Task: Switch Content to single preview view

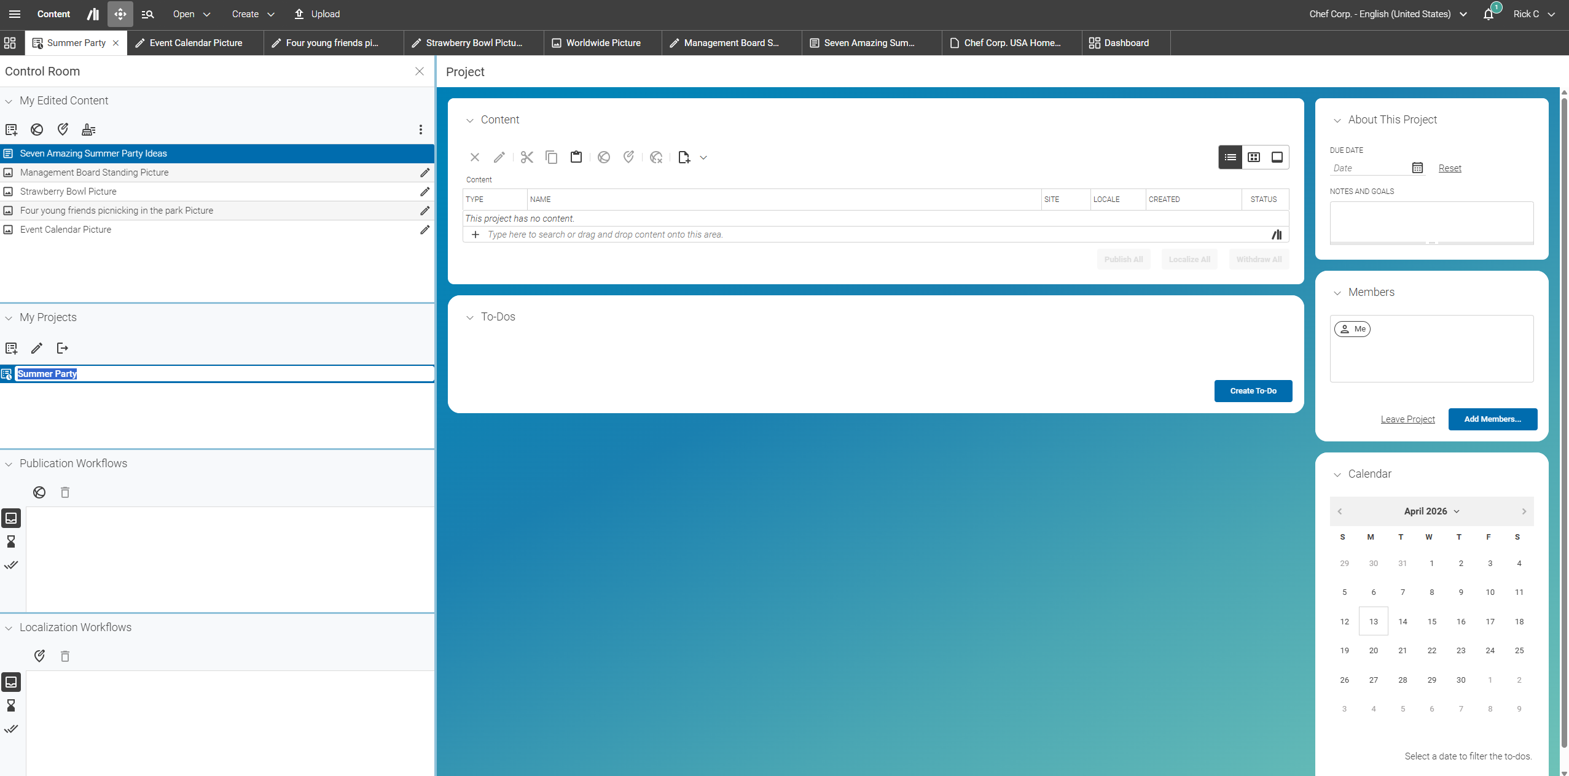Action: [1277, 157]
